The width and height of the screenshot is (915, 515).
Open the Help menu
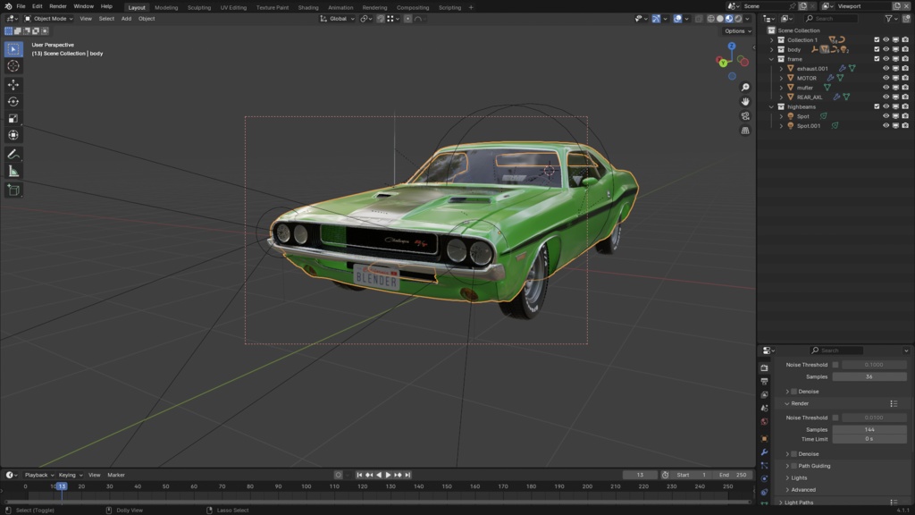pos(106,6)
